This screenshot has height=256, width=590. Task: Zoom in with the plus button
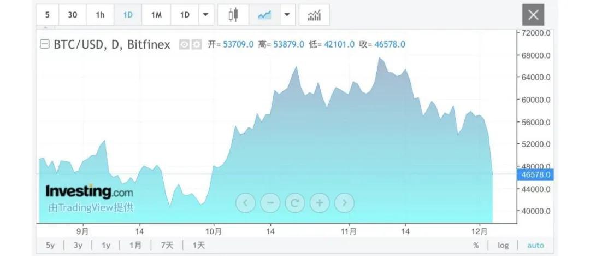[320, 203]
